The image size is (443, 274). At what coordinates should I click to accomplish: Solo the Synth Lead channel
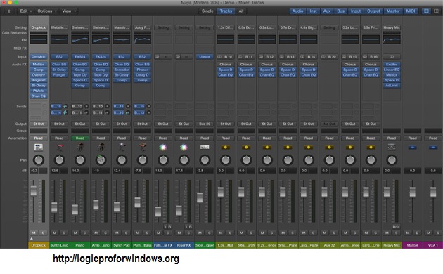click(64, 233)
